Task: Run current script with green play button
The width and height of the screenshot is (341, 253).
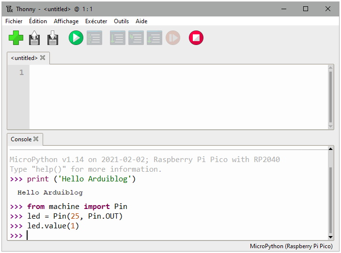Action: pyautogui.click(x=76, y=38)
